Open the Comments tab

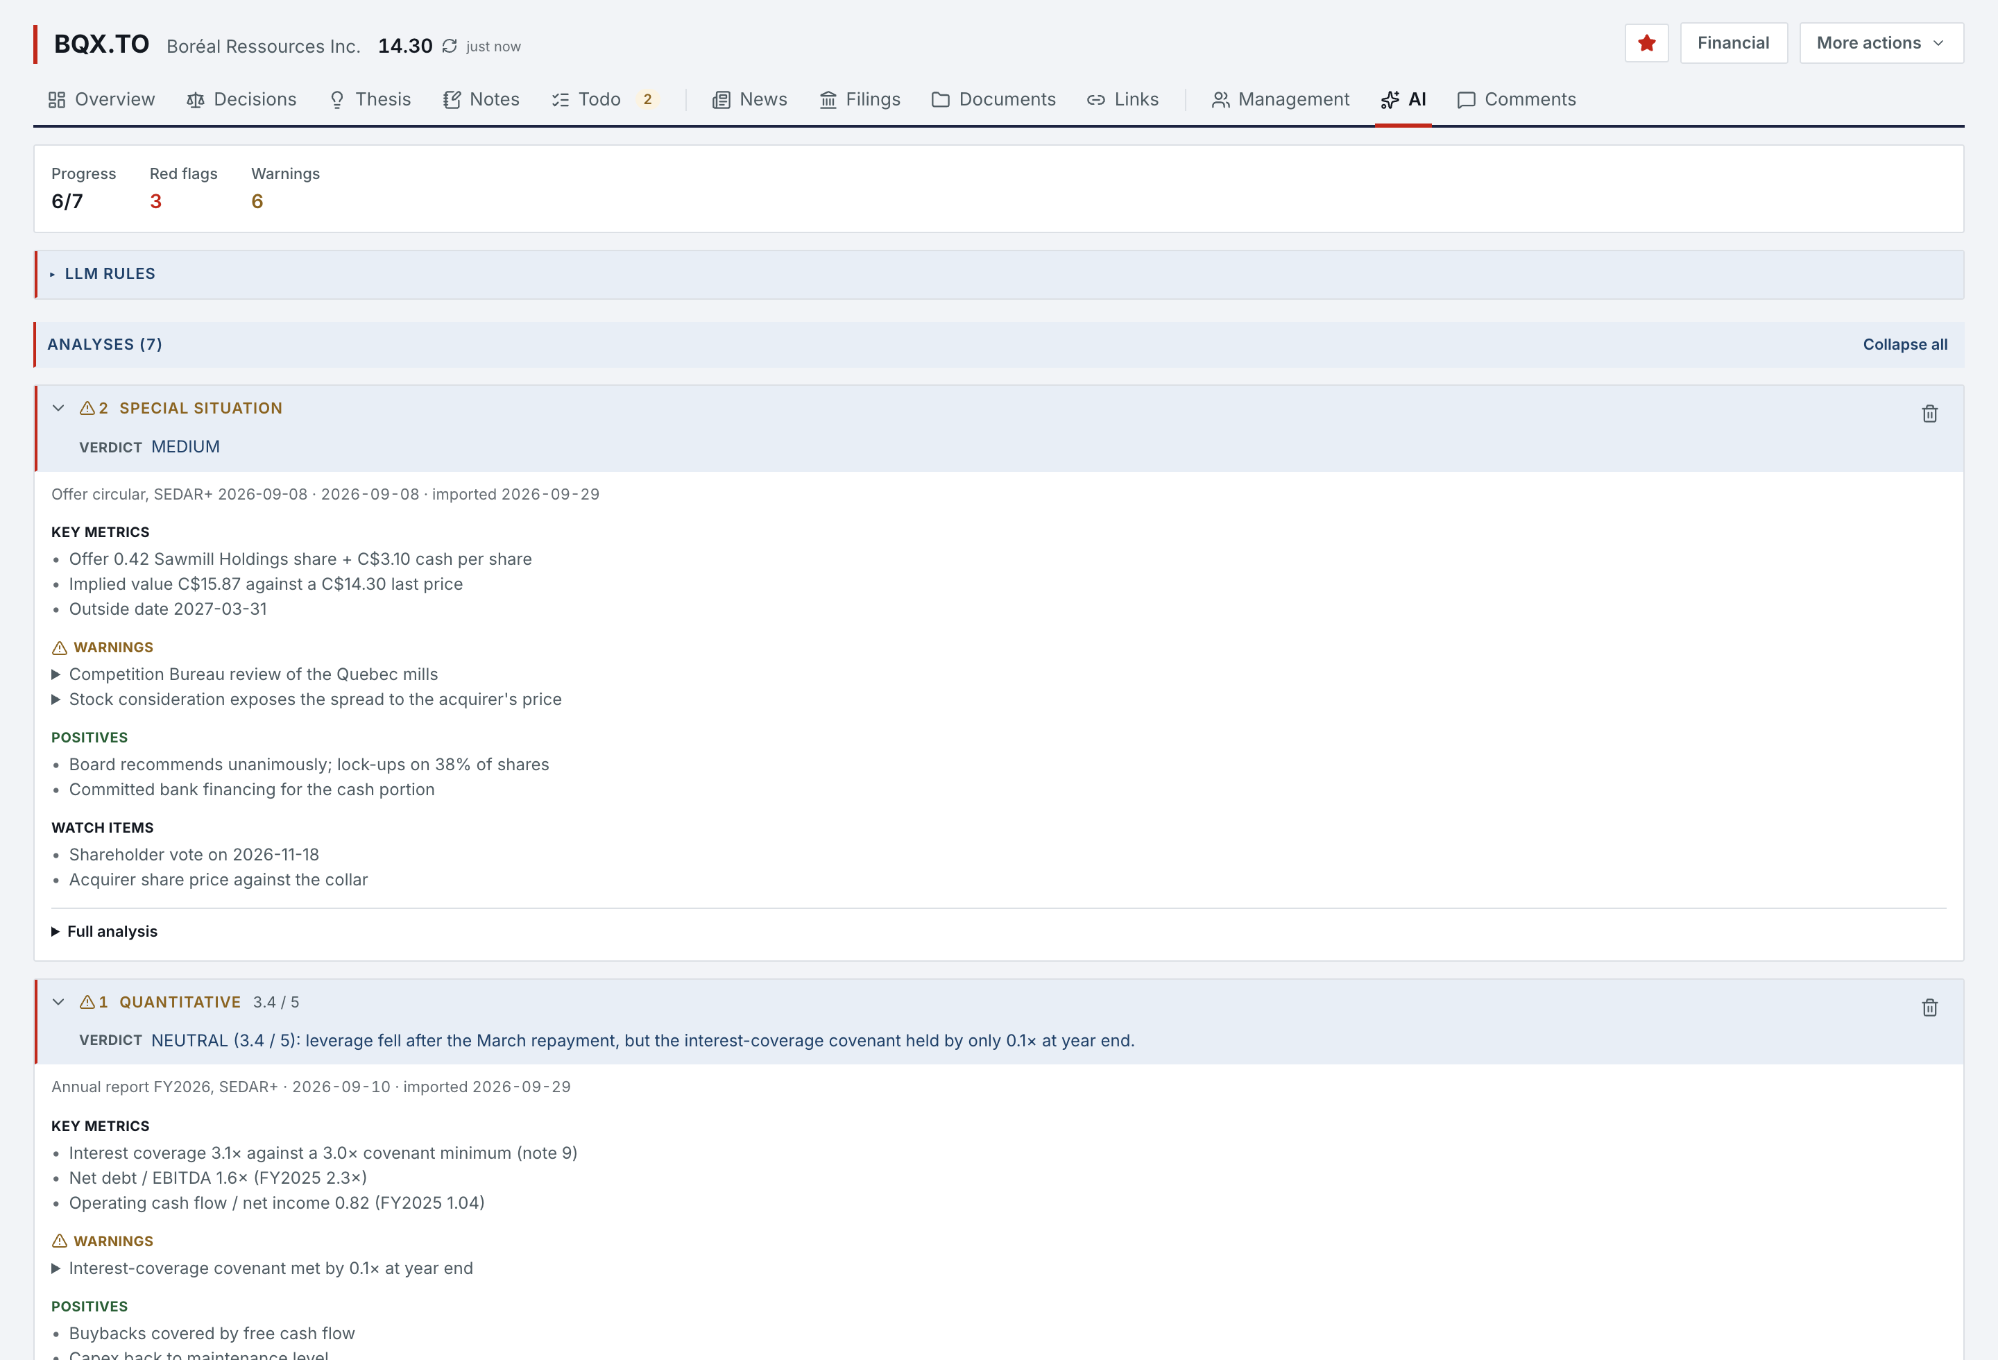pos(1517,99)
